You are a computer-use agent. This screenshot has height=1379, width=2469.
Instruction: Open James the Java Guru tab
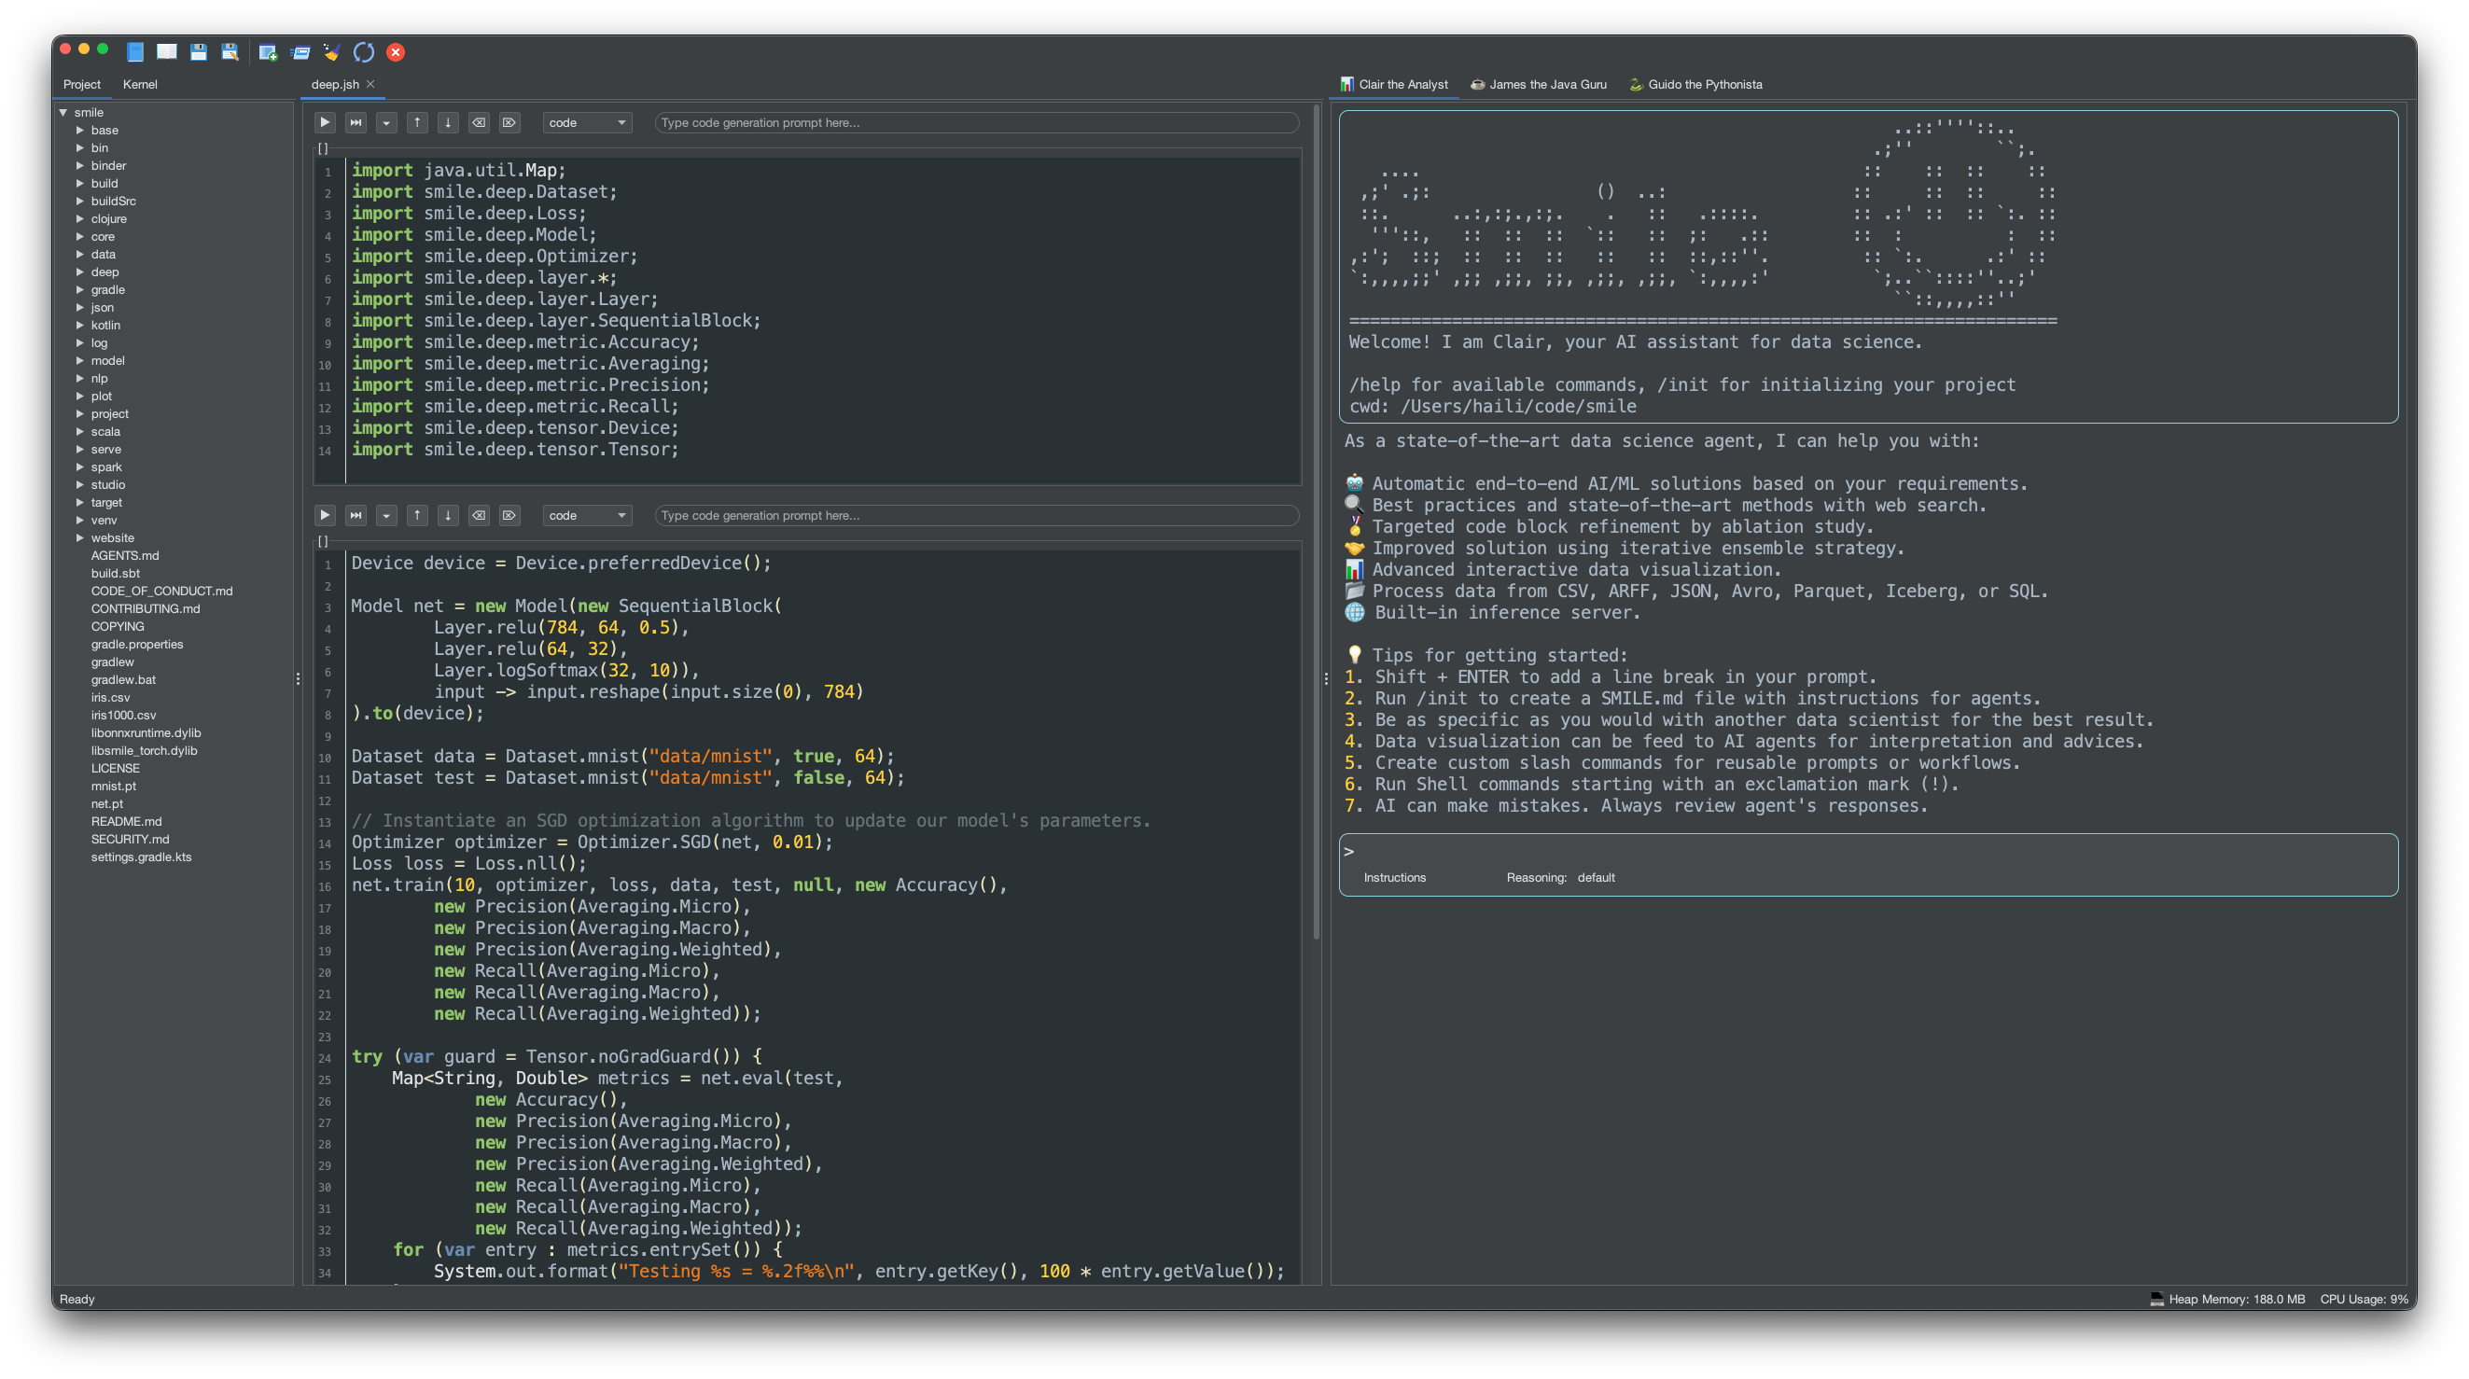coord(1539,84)
